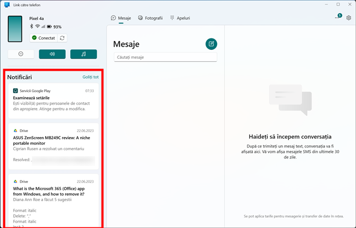Screen dimensions: 356x228
Task: Focus the Căutați mesaje search field
Action: tap(165, 58)
